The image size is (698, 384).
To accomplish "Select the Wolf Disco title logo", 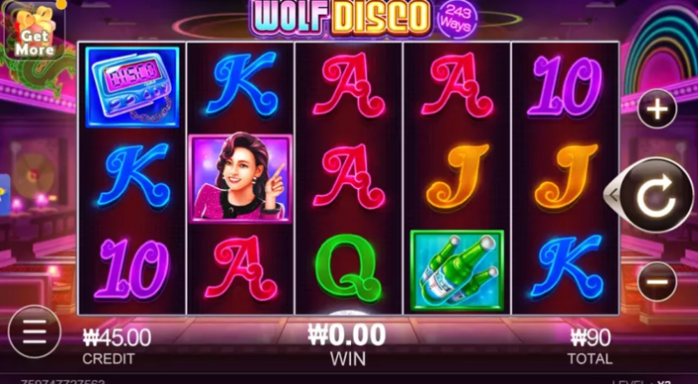I will [x=341, y=18].
